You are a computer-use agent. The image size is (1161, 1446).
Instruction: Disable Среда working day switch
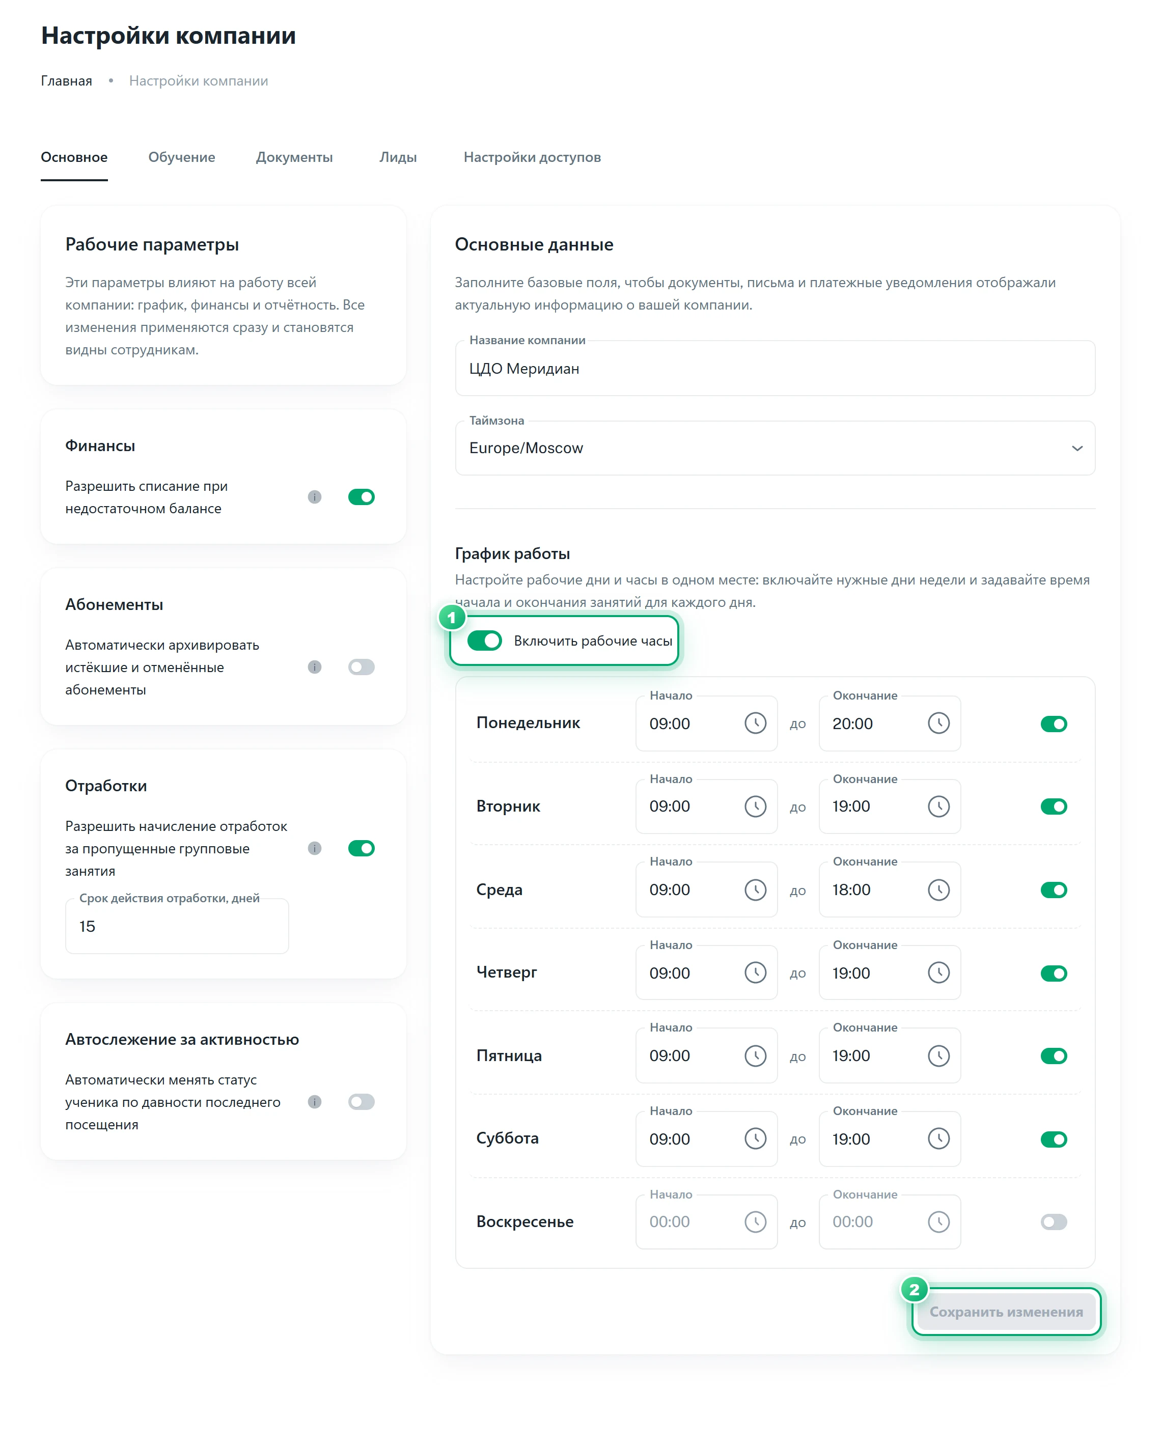pyautogui.click(x=1054, y=890)
